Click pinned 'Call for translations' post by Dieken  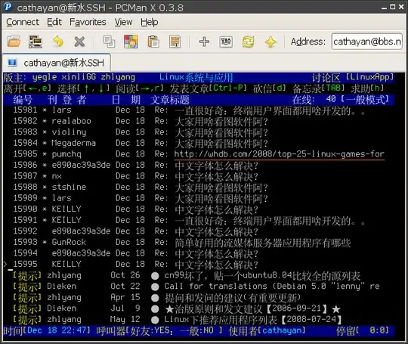(x=199, y=287)
